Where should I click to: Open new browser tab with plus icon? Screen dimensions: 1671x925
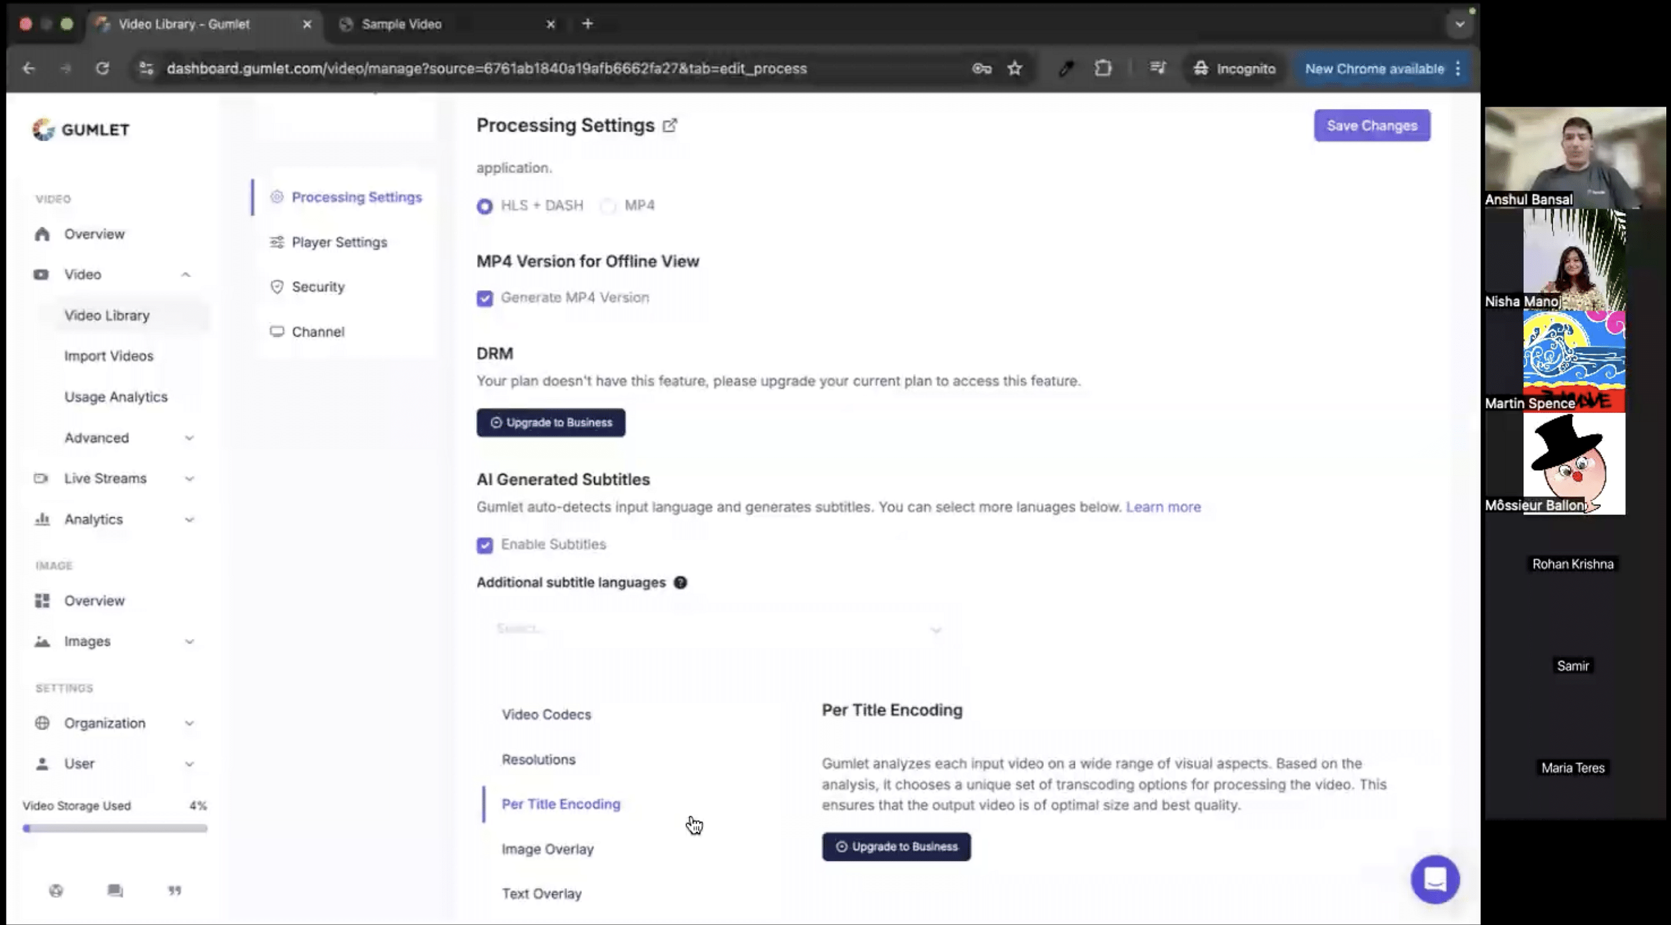point(588,24)
